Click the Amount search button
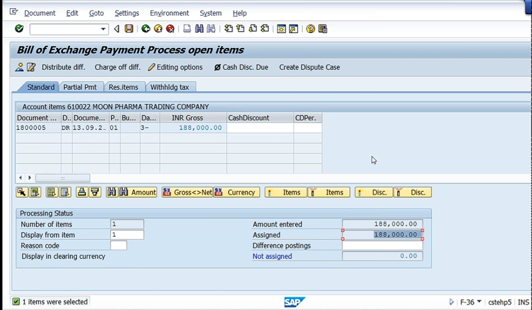 point(138,192)
